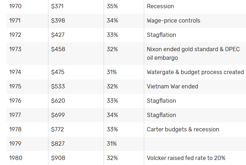Screen dimensions: 246x165
Task: Select the $371 debt amount
Action: (58, 6)
